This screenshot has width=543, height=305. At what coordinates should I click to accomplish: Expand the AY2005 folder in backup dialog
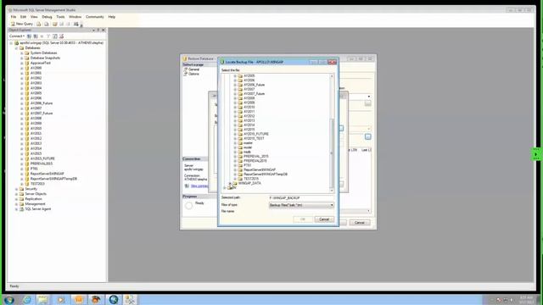click(x=235, y=75)
